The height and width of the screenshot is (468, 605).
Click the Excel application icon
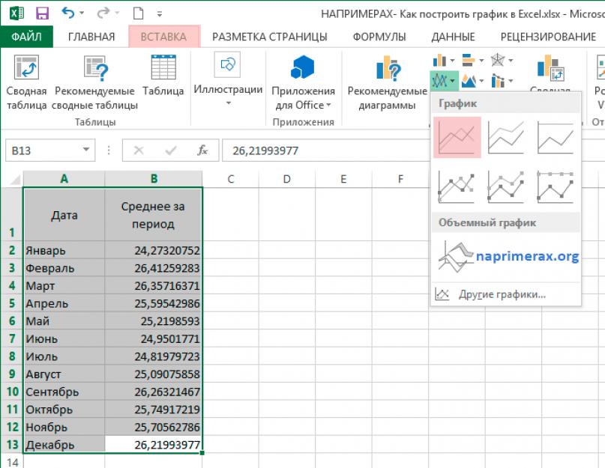(x=16, y=13)
